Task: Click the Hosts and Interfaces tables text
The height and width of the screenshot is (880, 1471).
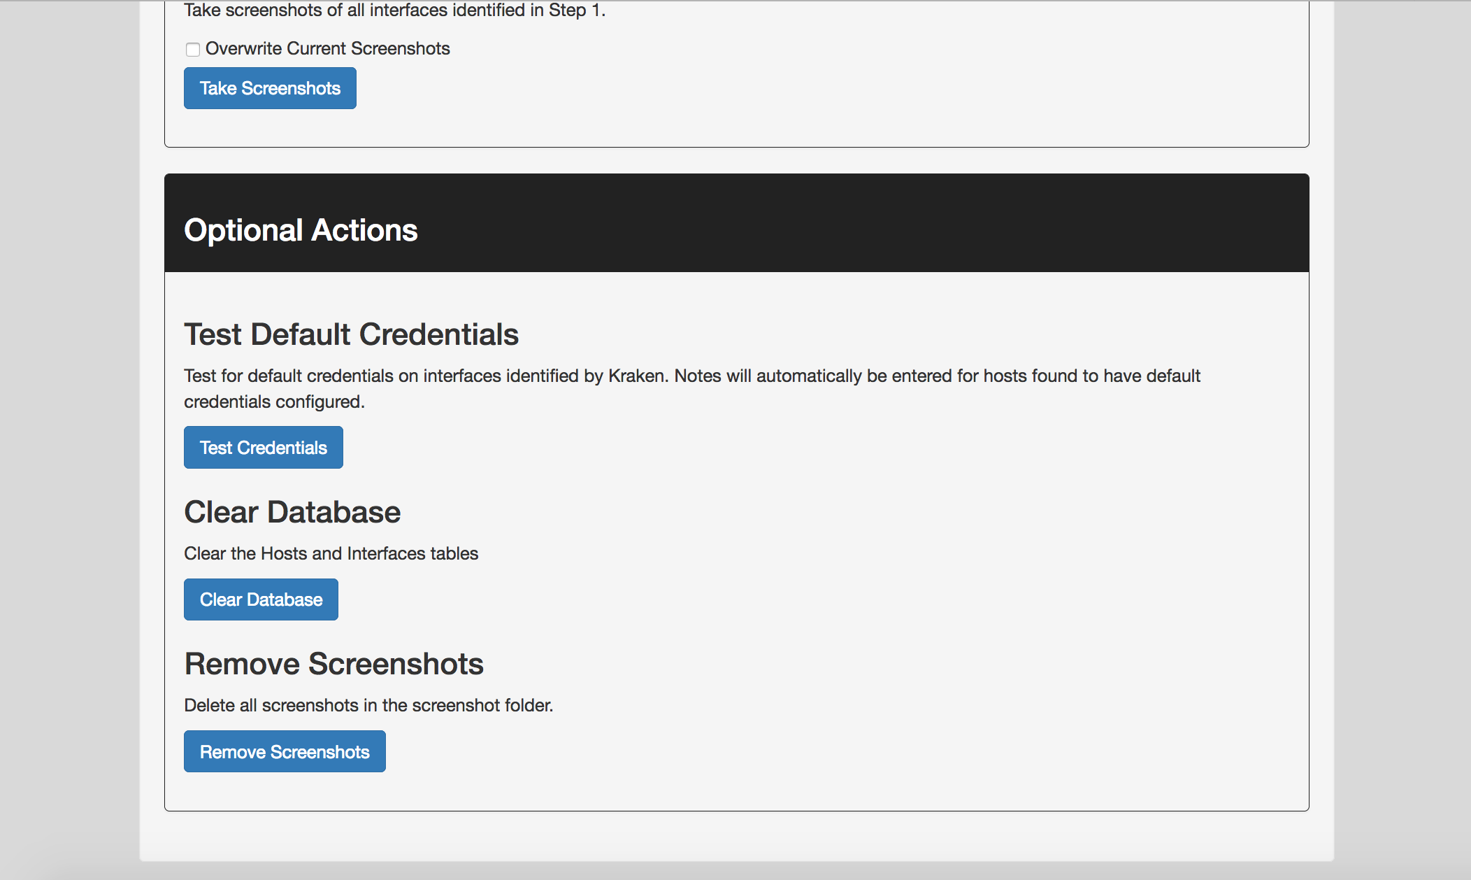Action: (331, 553)
